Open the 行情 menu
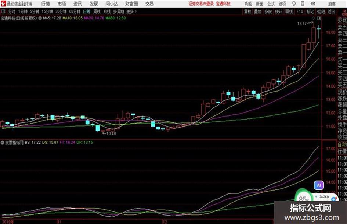The width and height of the screenshot is (347, 224). (x=46, y=4)
